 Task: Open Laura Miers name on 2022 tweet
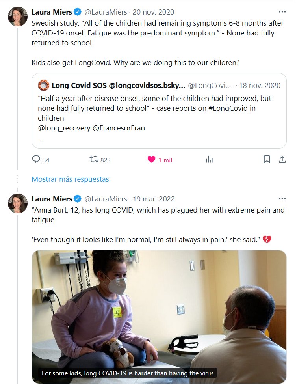[52, 199]
